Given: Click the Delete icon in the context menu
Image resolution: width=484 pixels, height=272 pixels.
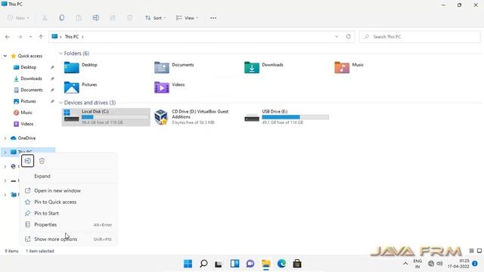Looking at the screenshot, I should pyautogui.click(x=42, y=161).
